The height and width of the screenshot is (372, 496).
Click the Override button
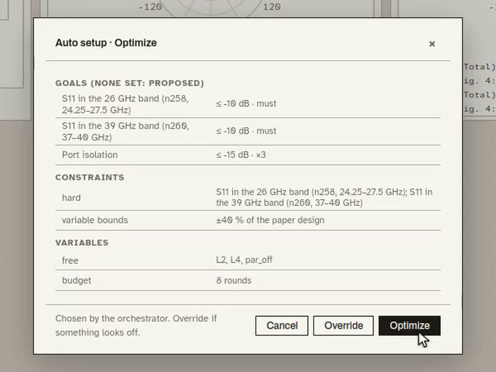tap(343, 325)
